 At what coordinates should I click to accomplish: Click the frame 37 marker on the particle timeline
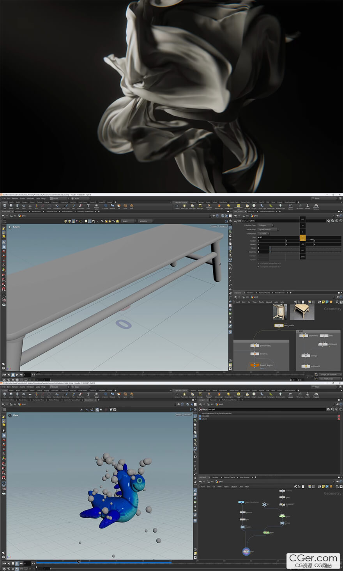coord(78,562)
